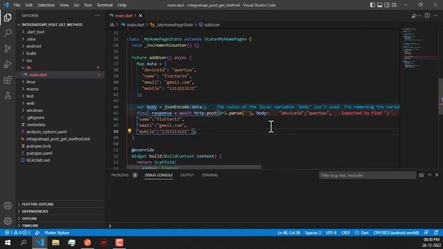Click the lightbulb quick fix on line 48
The height and width of the screenshot is (249, 443).
click(x=129, y=131)
